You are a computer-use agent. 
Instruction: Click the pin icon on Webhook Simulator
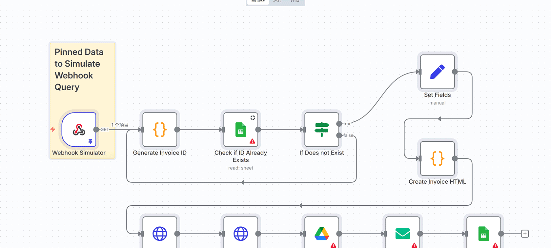(x=90, y=141)
